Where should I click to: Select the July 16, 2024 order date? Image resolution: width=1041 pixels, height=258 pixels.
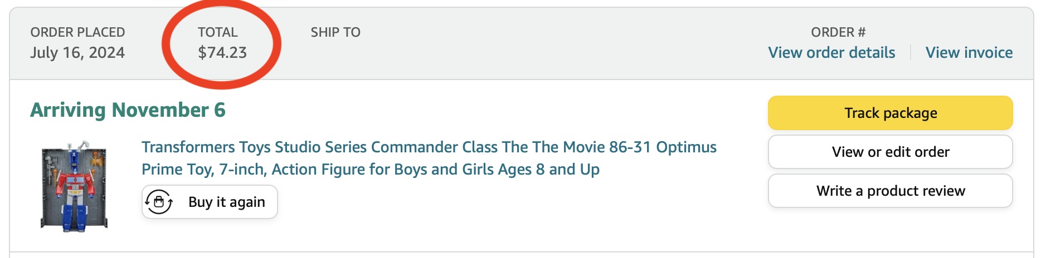(x=77, y=53)
